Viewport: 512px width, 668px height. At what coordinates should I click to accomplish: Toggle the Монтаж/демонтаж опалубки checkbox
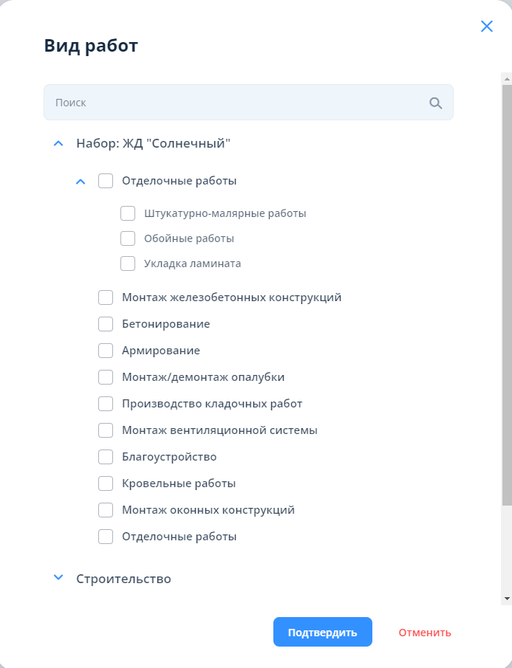coord(106,377)
